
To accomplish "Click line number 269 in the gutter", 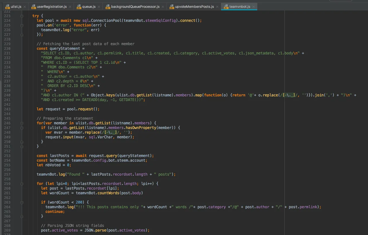I will click(7, 230).
